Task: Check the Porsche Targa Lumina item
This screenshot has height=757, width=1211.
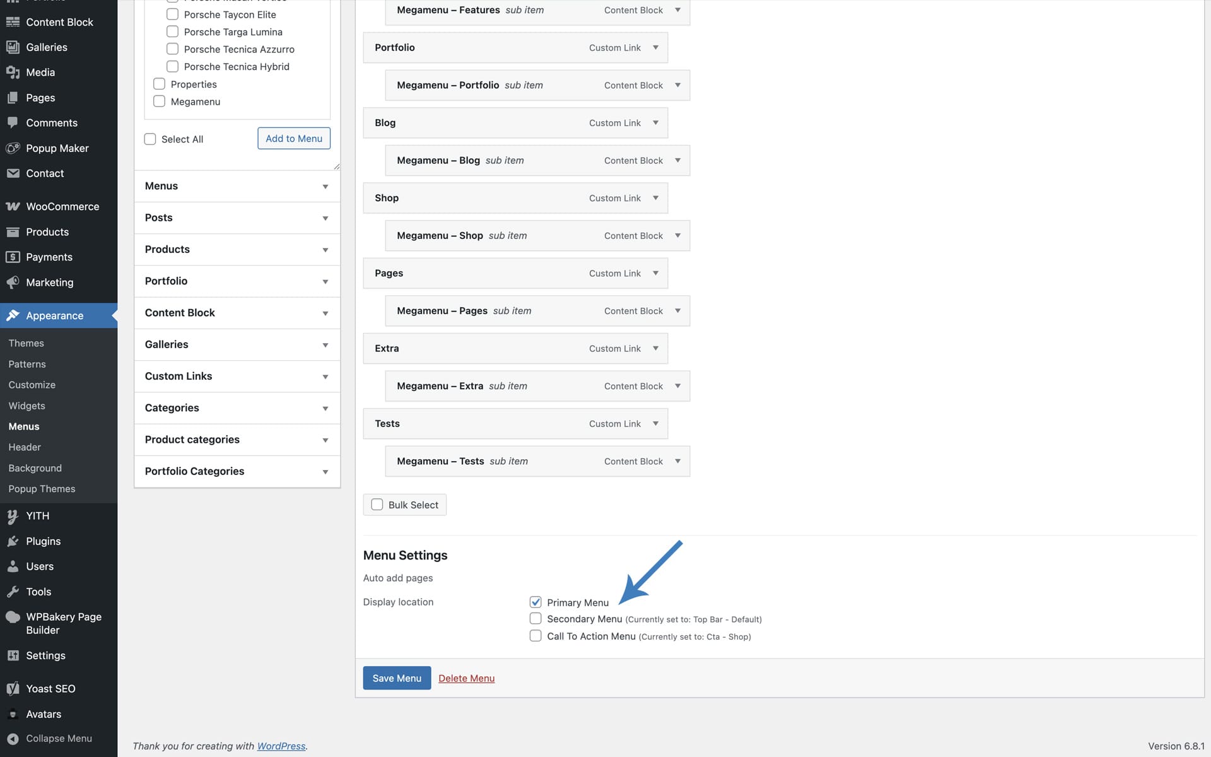Action: pyautogui.click(x=172, y=32)
